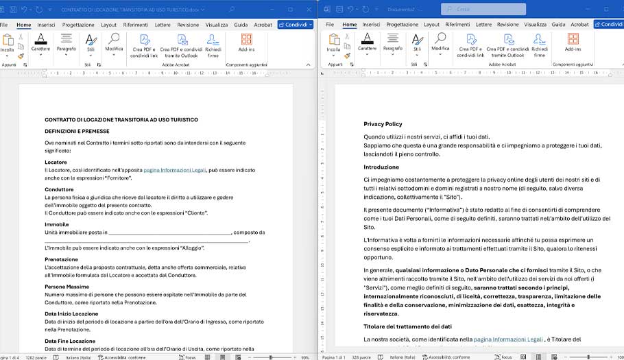This screenshot has width=624, height=360.
Task: Toggle tab stop selector left of right ruler
Action: (x=322, y=73)
